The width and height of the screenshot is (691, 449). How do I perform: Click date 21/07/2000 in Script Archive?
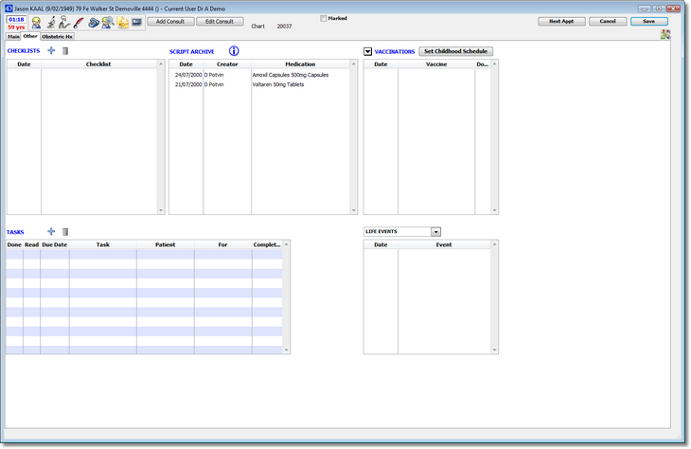pyautogui.click(x=188, y=84)
